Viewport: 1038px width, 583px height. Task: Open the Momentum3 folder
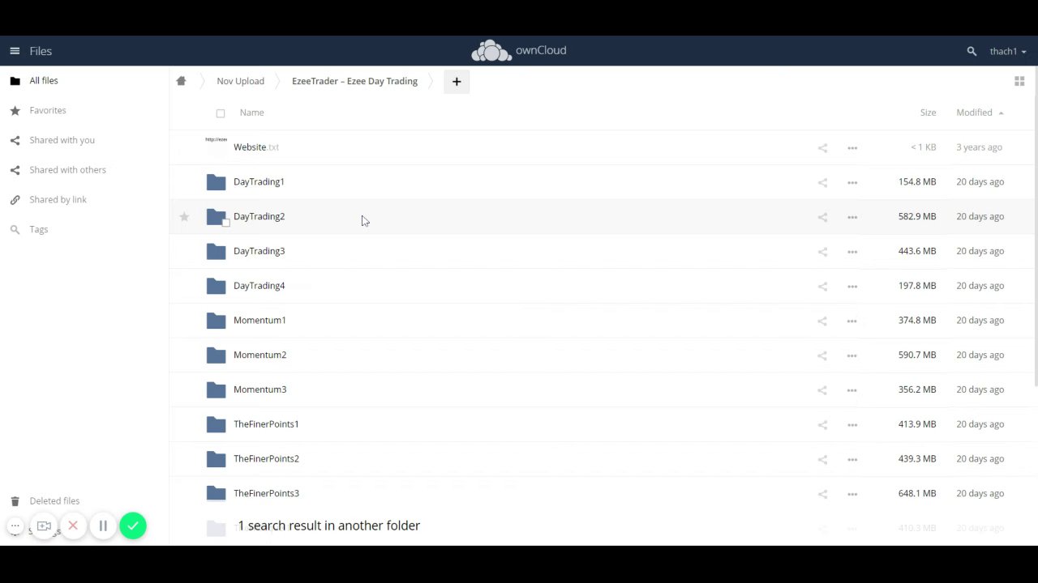(x=259, y=389)
